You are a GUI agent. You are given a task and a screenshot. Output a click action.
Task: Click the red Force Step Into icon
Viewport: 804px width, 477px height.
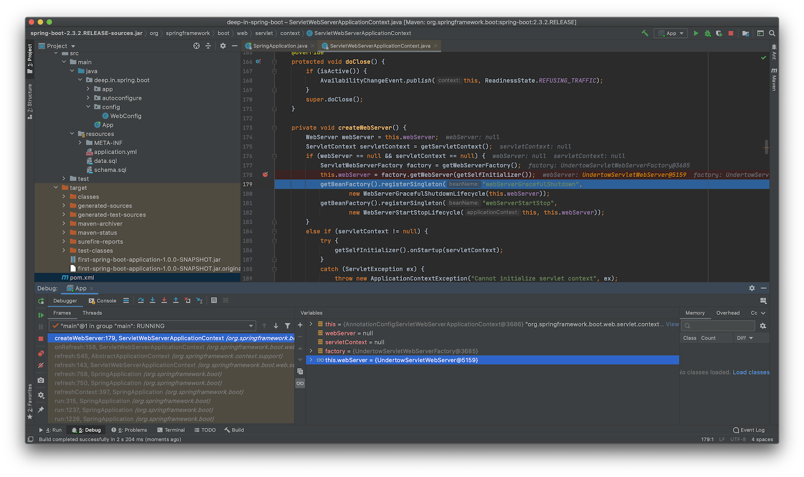coord(164,300)
